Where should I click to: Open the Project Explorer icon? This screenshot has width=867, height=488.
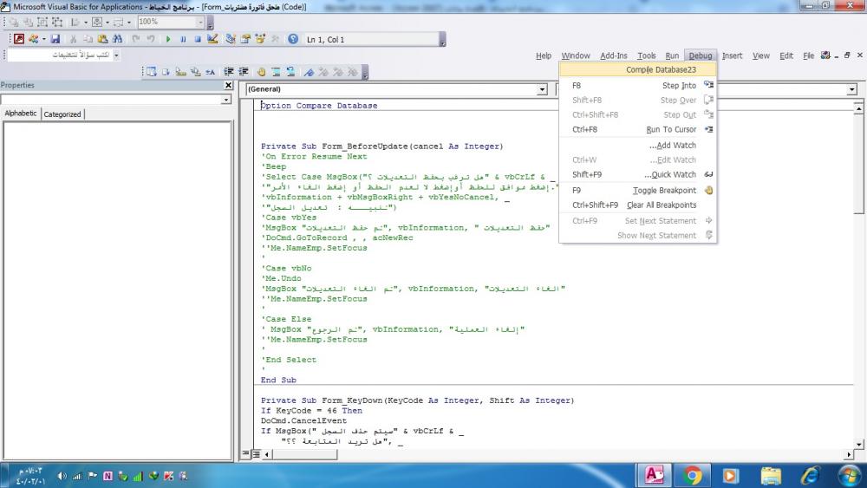point(231,39)
